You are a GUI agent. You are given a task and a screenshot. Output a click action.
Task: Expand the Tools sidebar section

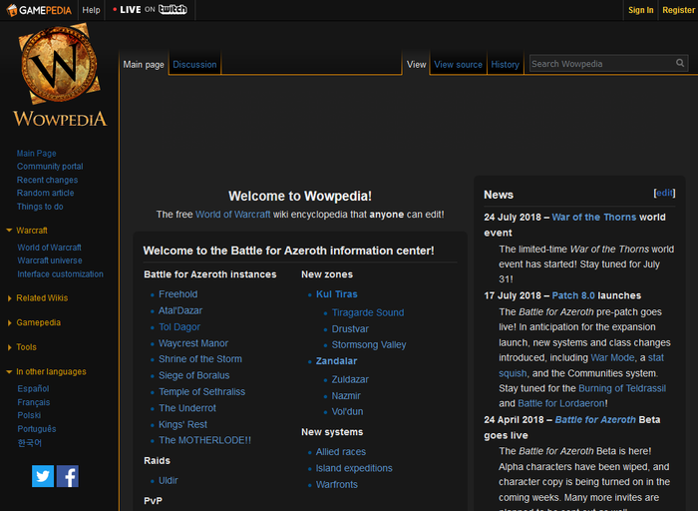(x=26, y=347)
